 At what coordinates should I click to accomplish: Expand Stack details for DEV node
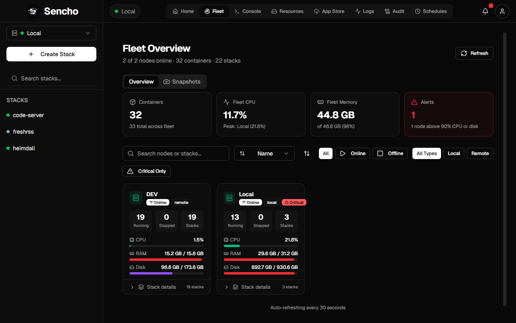click(166, 287)
